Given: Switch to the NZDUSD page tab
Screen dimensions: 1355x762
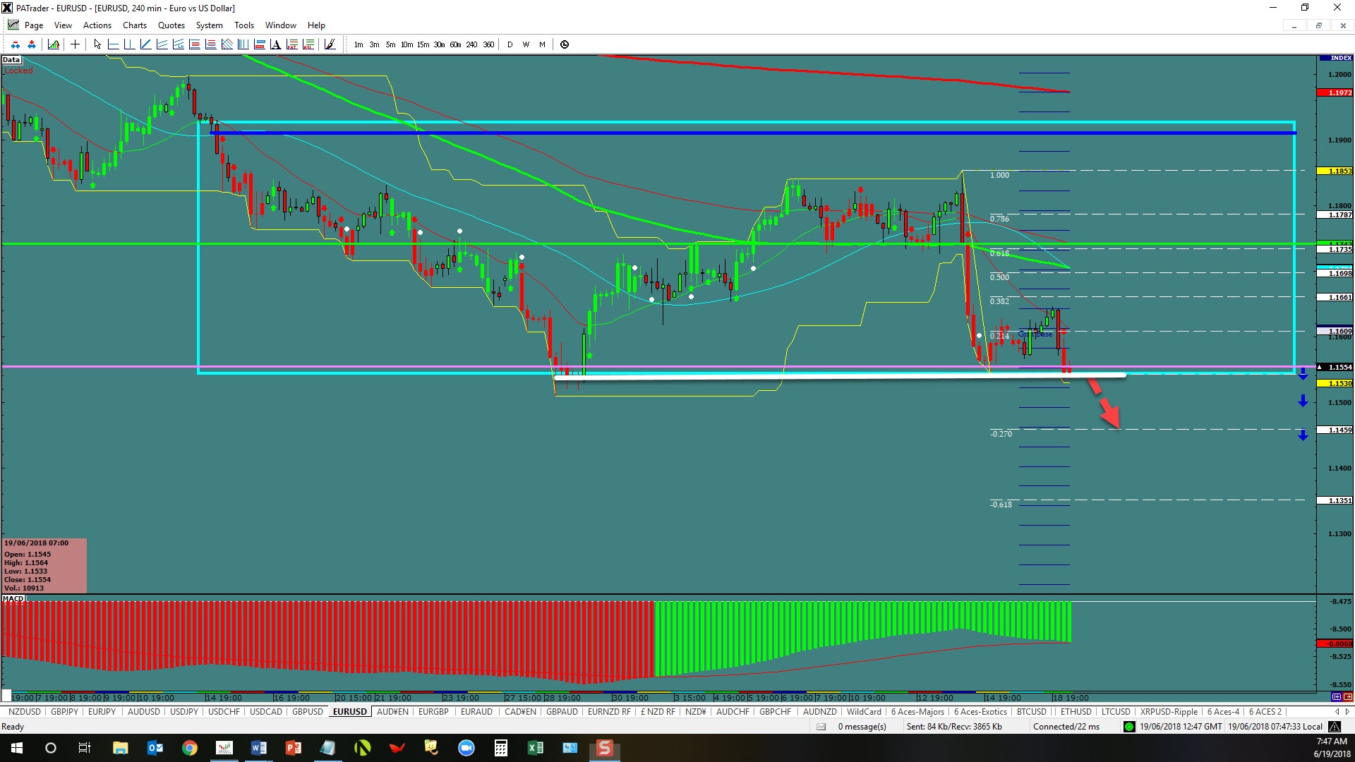Looking at the screenshot, I should coord(25,712).
